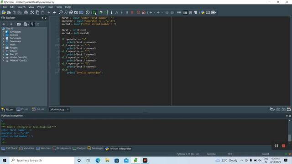Screen dimensions: 292x164
Task: Expand the Pictures tree node
Action: (x=4, y=48)
